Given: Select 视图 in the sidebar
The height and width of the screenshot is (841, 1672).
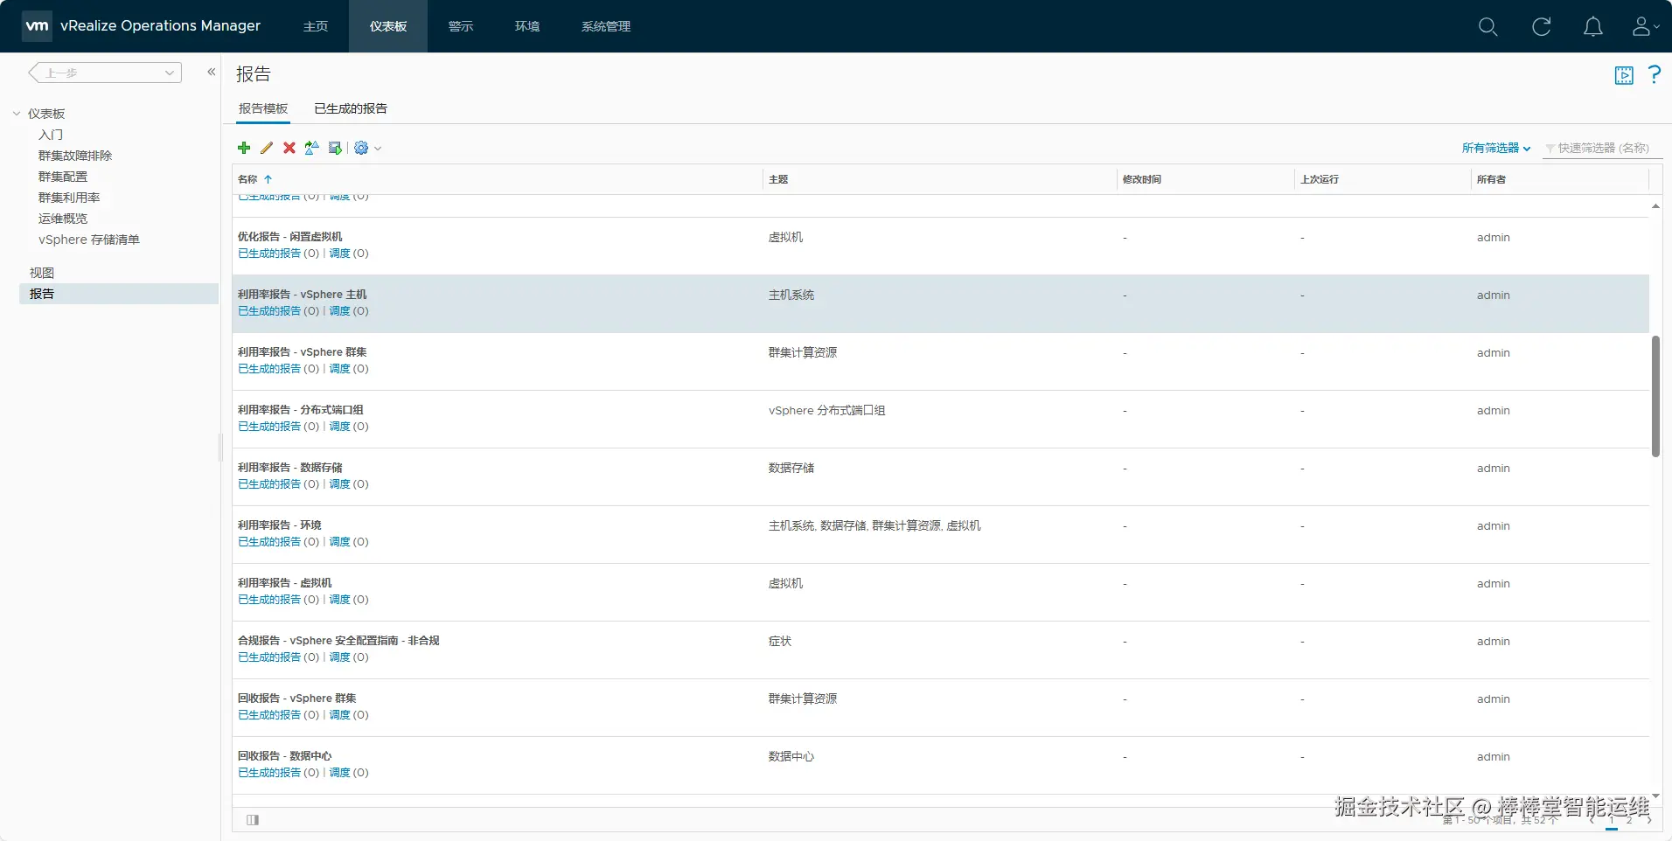Looking at the screenshot, I should tap(42, 273).
